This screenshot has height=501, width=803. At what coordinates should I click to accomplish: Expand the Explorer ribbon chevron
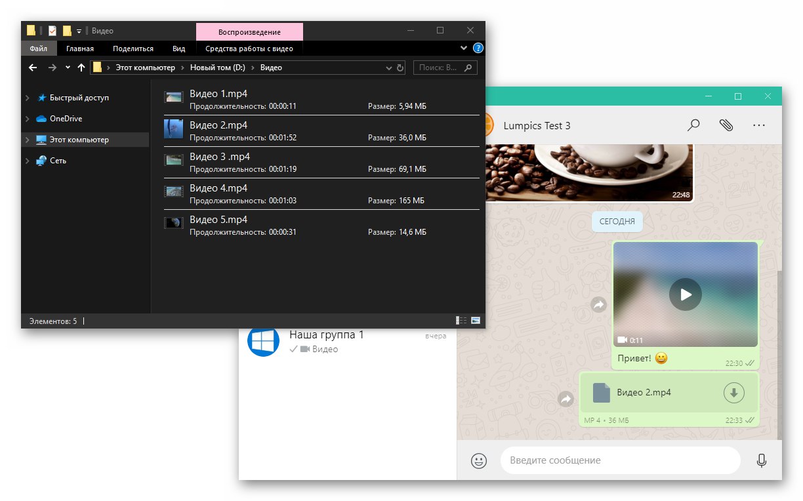(x=464, y=48)
